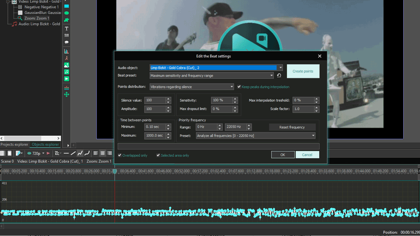The image size is (420, 236).
Task: Click the Reset frequency button
Action: point(292,127)
